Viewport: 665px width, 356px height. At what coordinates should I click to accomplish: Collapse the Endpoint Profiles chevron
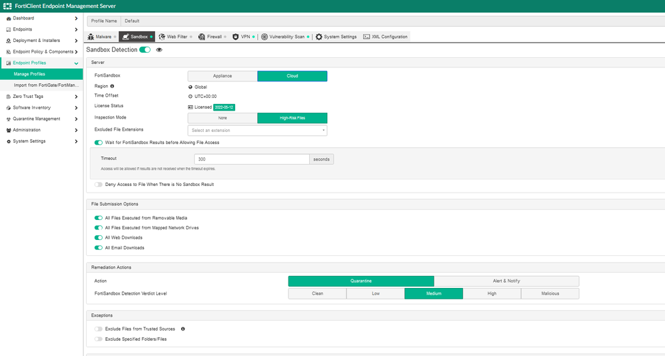pos(77,63)
